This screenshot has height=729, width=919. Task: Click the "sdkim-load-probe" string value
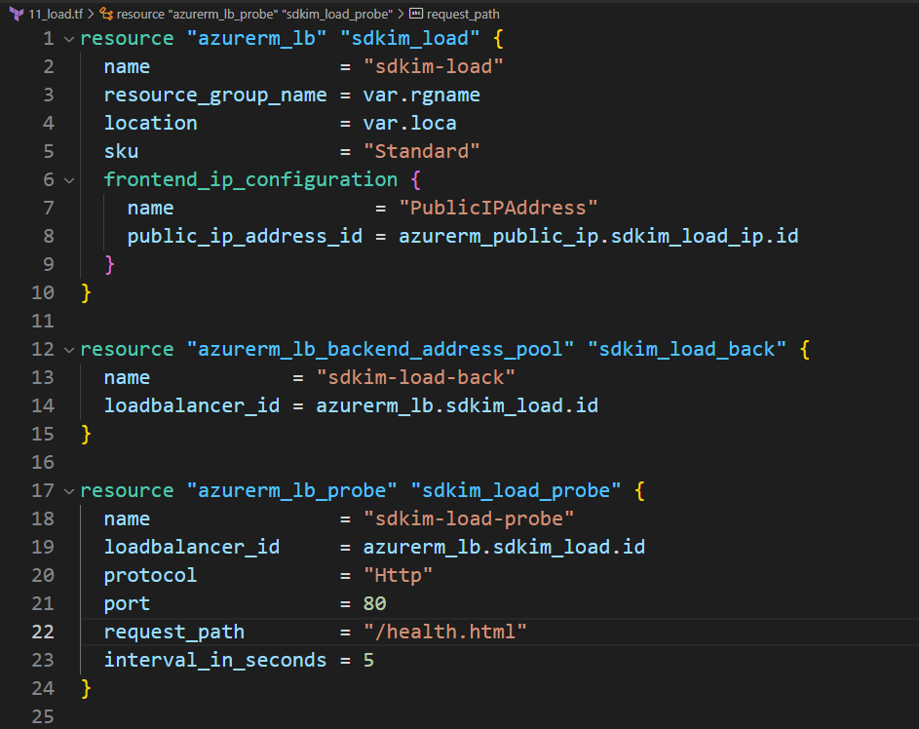(x=469, y=518)
